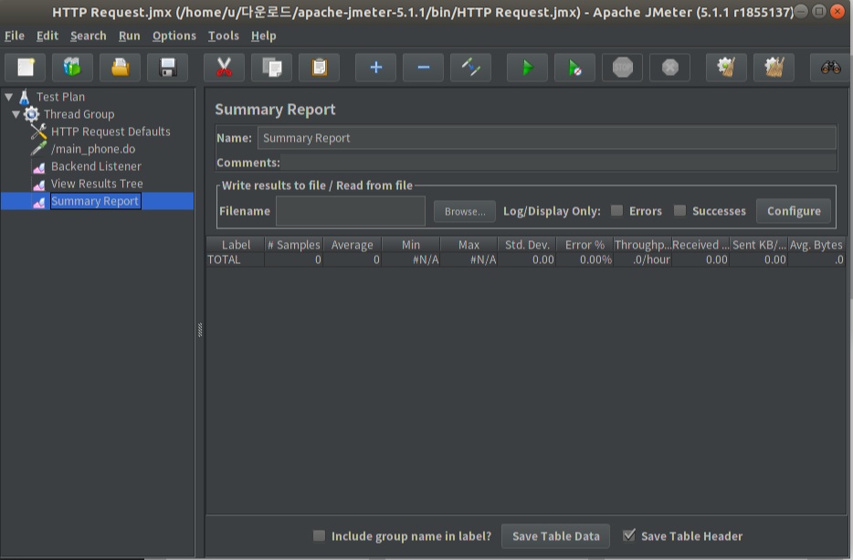Uncheck Save Table Header checkbox
This screenshot has width=853, height=560.
click(x=629, y=535)
